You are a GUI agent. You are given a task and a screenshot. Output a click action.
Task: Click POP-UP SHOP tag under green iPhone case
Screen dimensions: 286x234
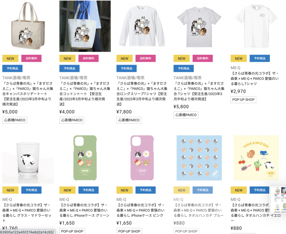(x=72, y=231)
